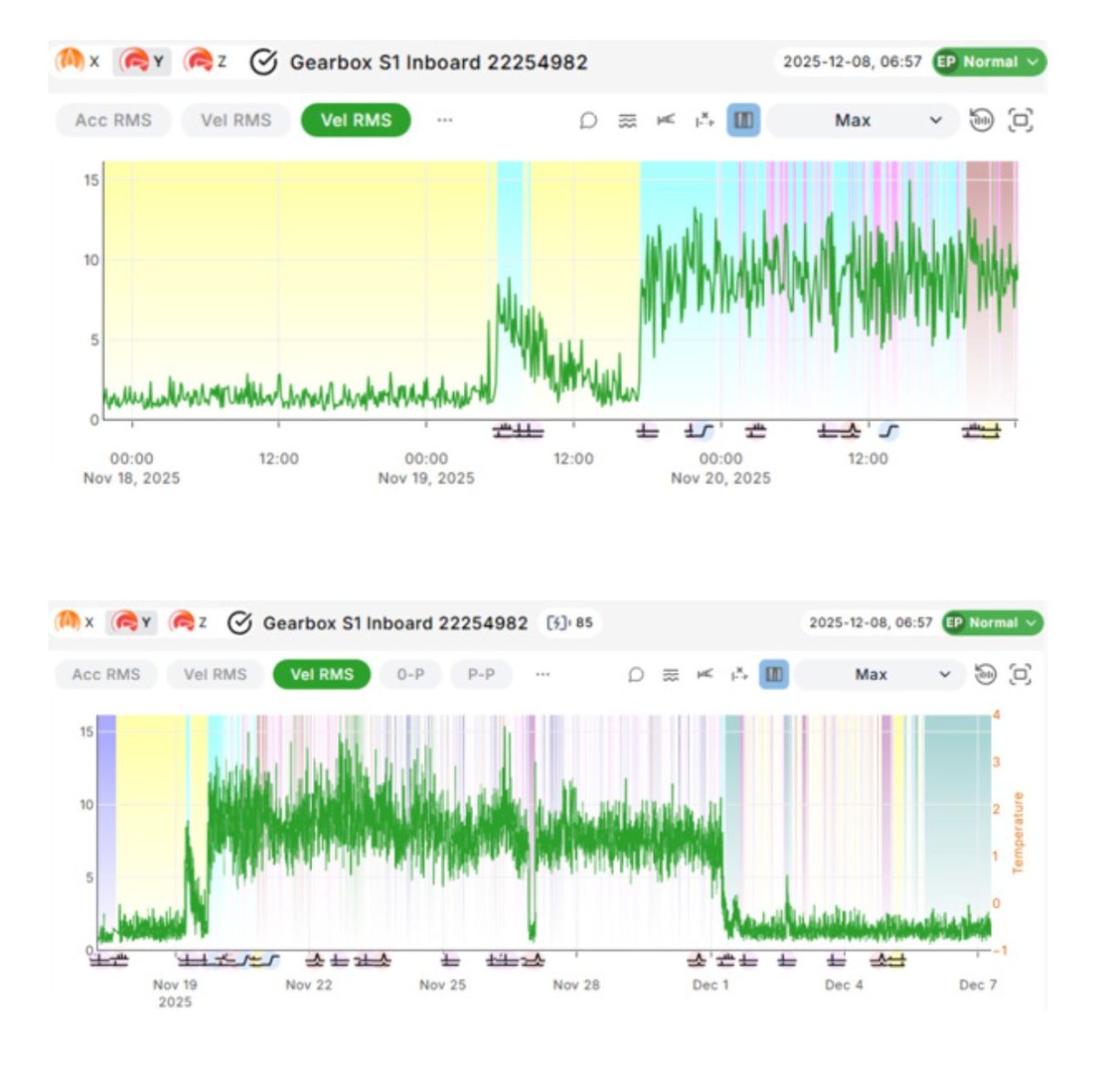This screenshot has height=1079, width=1096.
Task: Select the Acc RMS tab in the Nov 18-20 panel
Action: (113, 120)
